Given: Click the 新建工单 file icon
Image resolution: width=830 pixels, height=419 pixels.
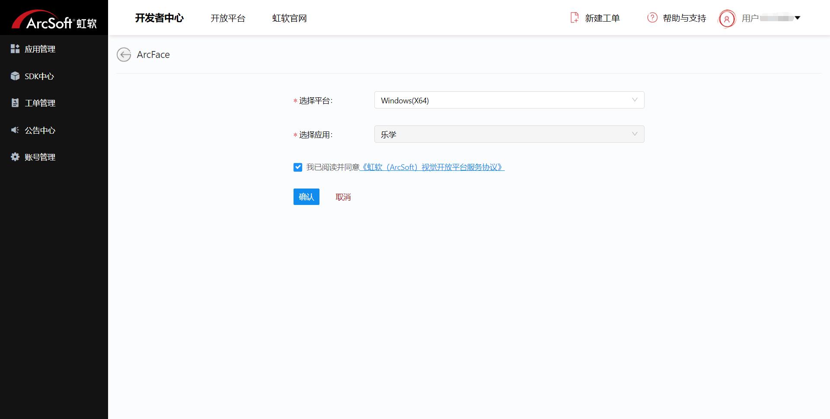Looking at the screenshot, I should coord(575,18).
